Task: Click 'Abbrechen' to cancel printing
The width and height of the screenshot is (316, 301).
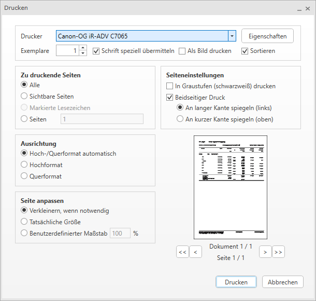Action: click(x=283, y=282)
